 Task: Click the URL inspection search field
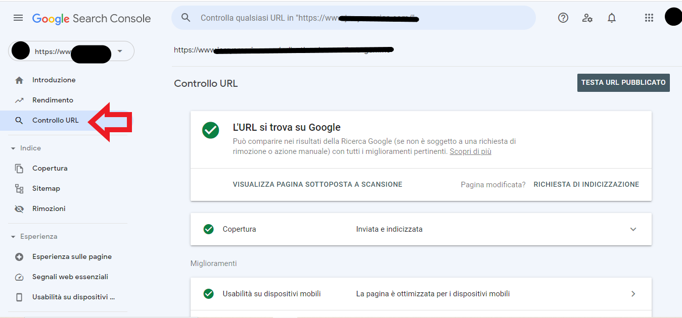click(354, 18)
